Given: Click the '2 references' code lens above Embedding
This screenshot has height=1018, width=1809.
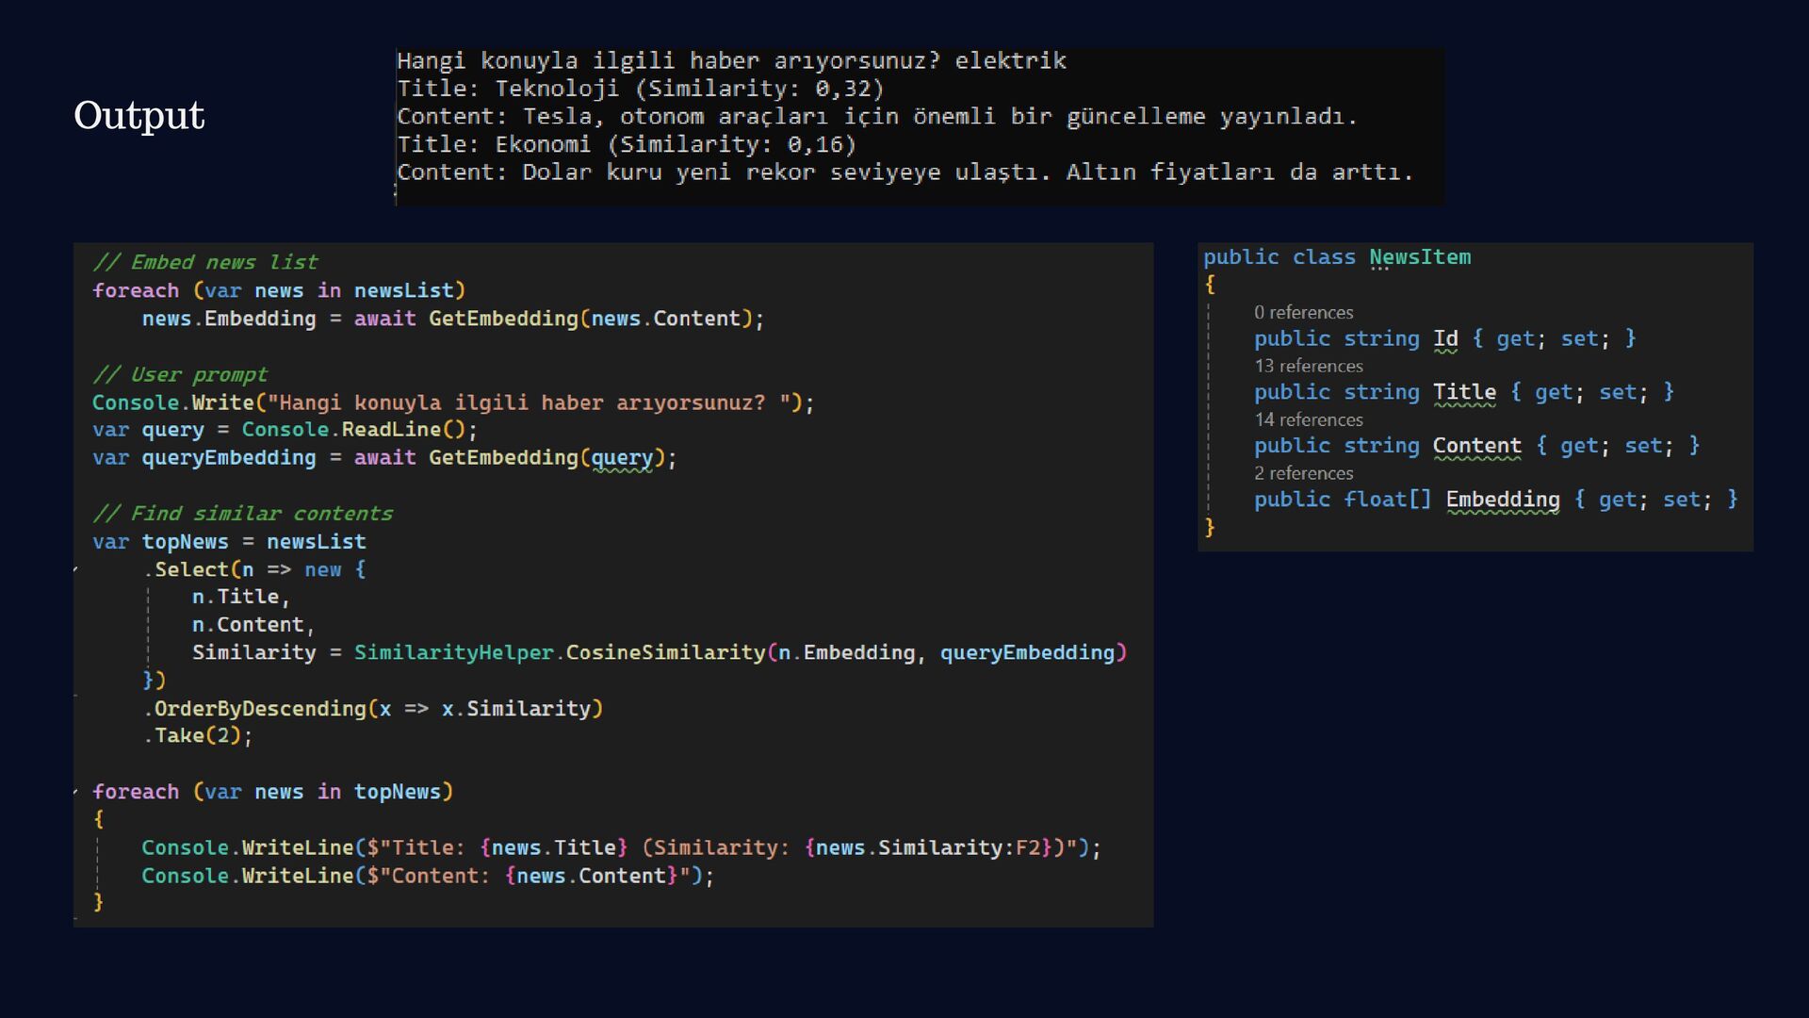Looking at the screenshot, I should [1303, 473].
